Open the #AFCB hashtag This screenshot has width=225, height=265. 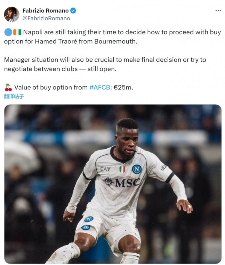pyautogui.click(x=100, y=87)
